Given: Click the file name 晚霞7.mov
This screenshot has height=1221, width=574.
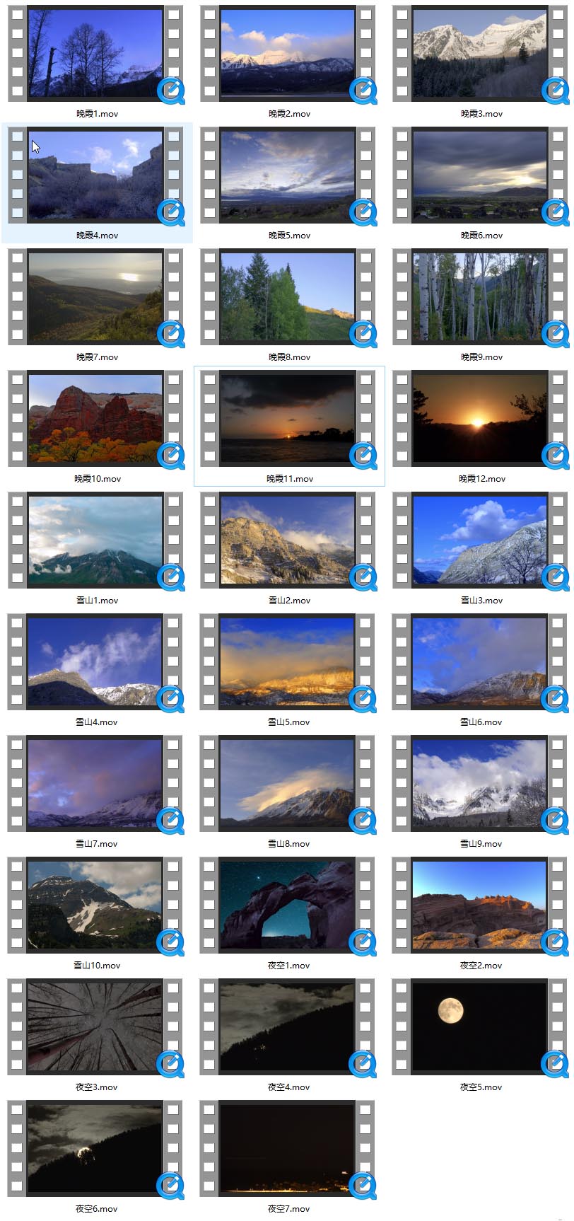Looking at the screenshot, I should [98, 357].
